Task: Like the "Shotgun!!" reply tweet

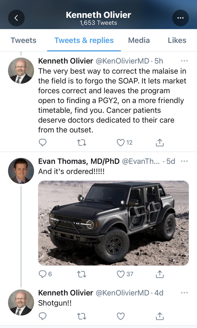Action: [x=120, y=316]
